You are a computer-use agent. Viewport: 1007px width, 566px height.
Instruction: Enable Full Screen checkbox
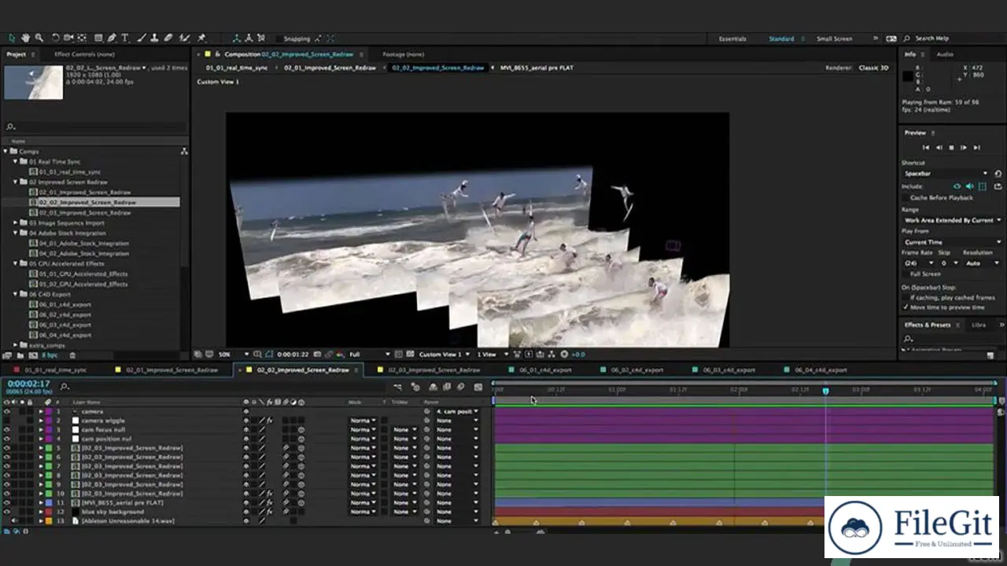pos(906,274)
